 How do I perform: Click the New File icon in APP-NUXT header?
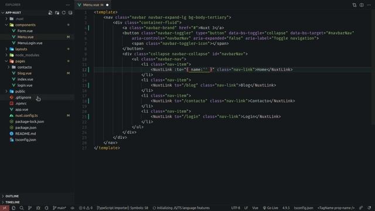pos(50,13)
